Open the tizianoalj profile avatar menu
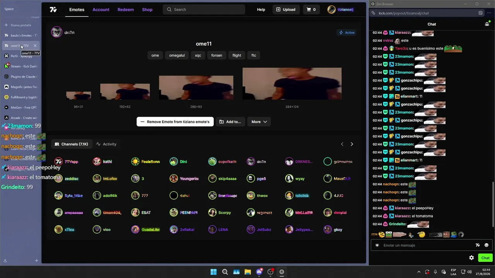The image size is (495, 278). click(x=331, y=10)
